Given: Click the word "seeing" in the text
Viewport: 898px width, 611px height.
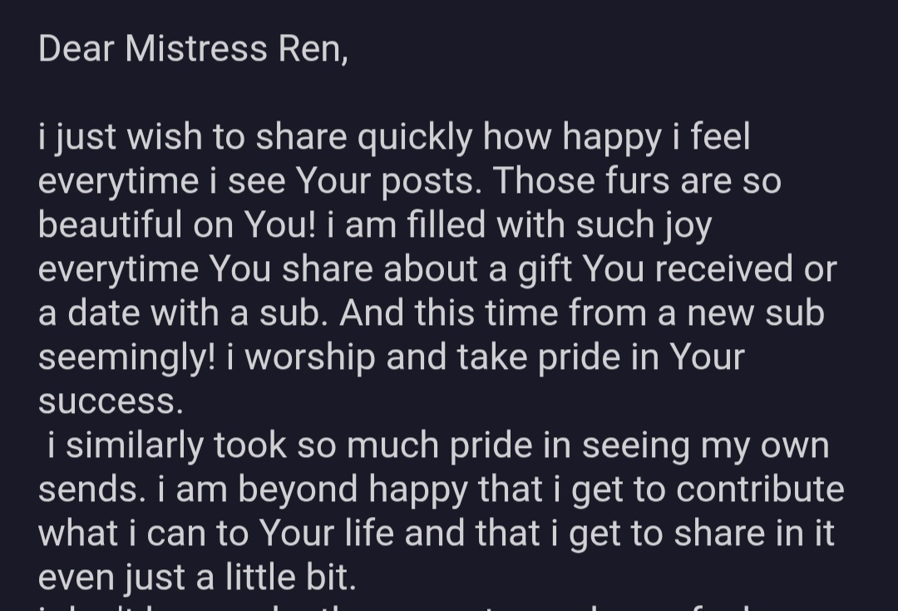Looking at the screenshot, I should [x=635, y=446].
